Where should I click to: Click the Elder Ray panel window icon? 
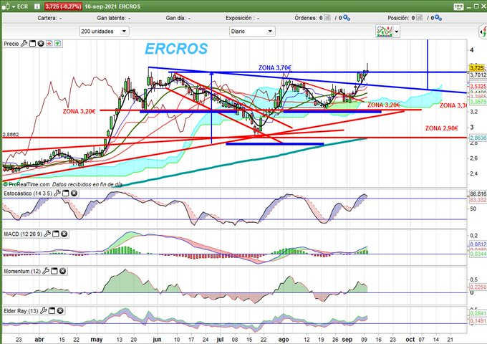[x=52, y=310]
